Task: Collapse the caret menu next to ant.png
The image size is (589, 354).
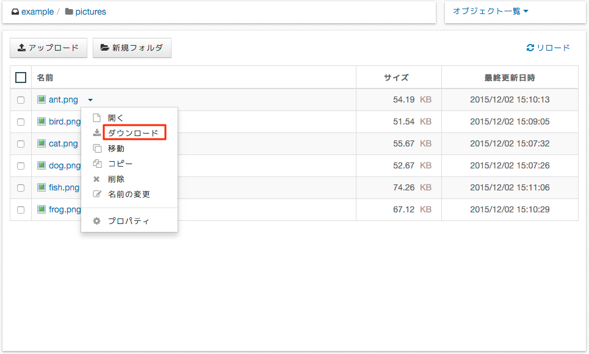Action: 90,100
